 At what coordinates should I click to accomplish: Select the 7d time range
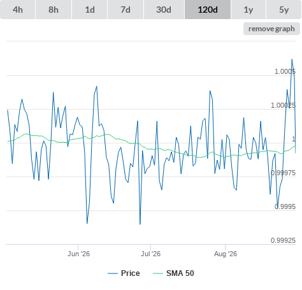[126, 10]
